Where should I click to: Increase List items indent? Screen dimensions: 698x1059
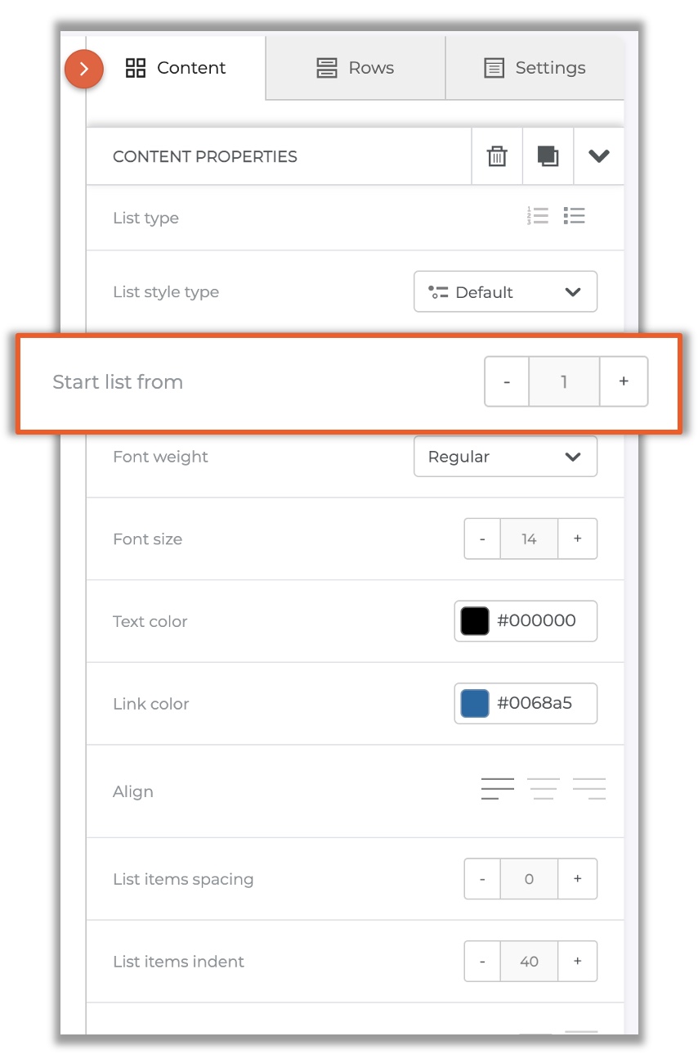(x=577, y=962)
